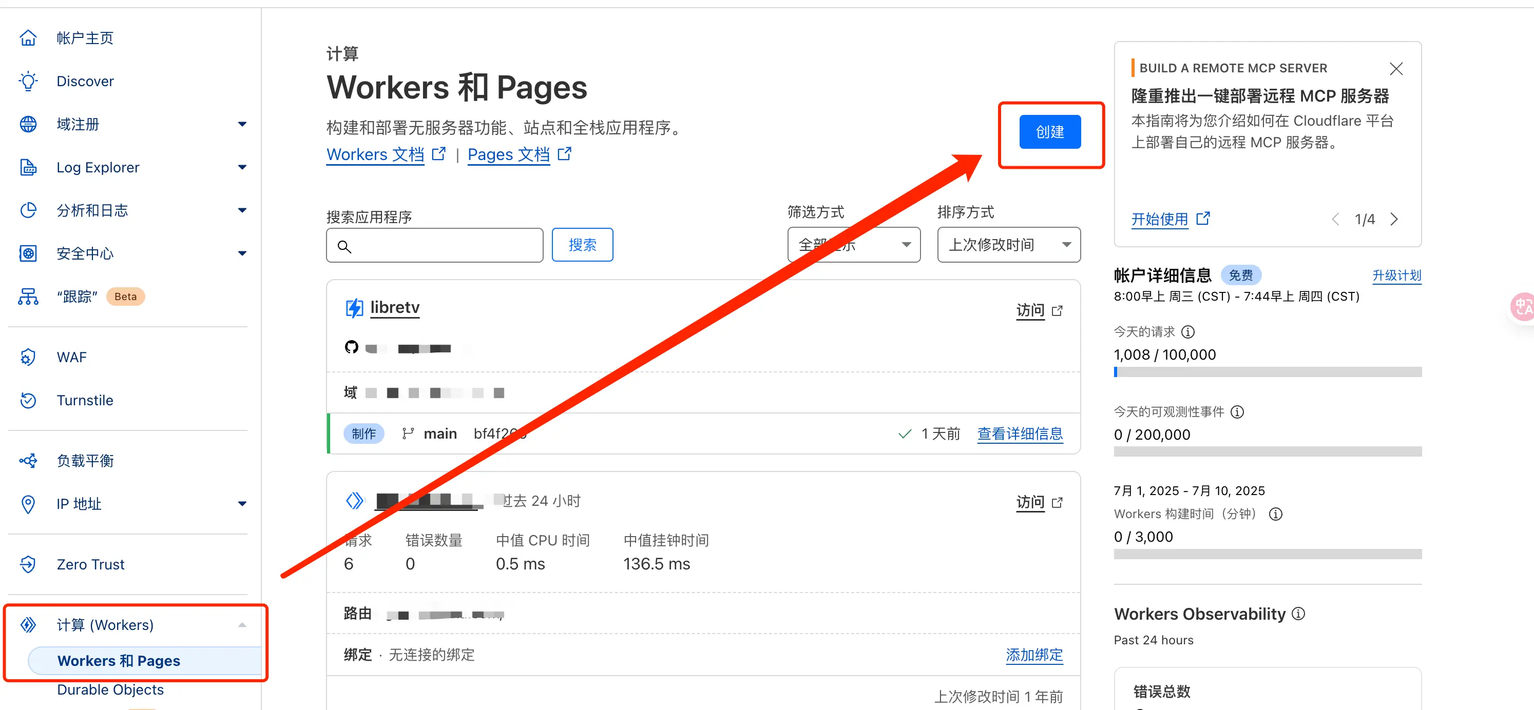Go to next banner slide arrow
Image resolution: width=1534 pixels, height=710 pixels.
1394,219
